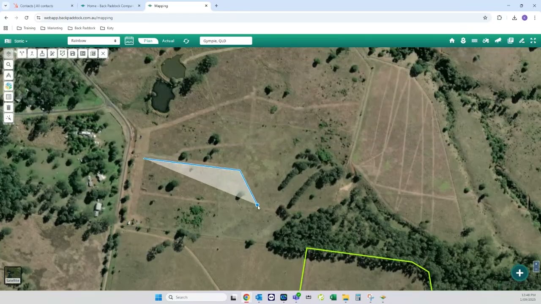This screenshot has width=541, height=304.
Task: Click the browser address bar URL
Action: point(78,18)
